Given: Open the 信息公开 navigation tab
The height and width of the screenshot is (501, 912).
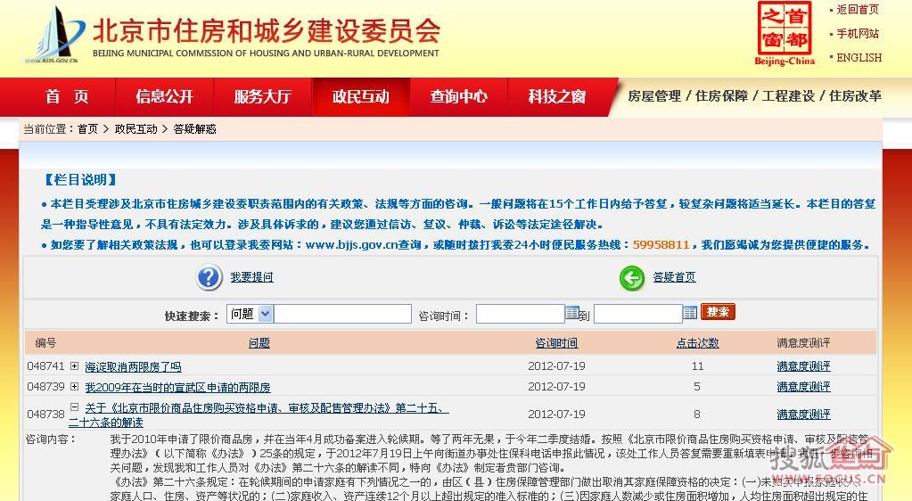Looking at the screenshot, I should coord(165,96).
